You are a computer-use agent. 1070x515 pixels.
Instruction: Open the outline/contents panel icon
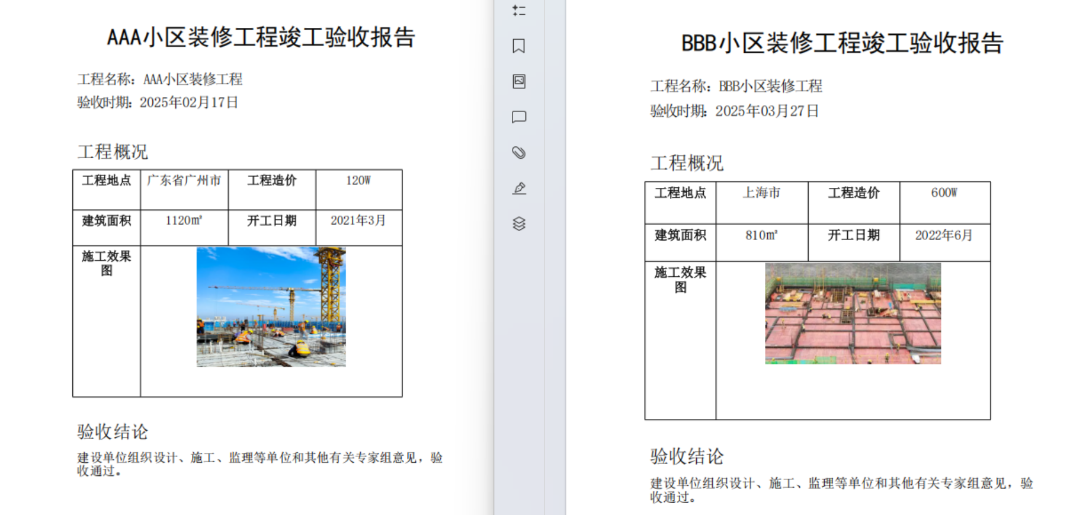pyautogui.click(x=519, y=10)
